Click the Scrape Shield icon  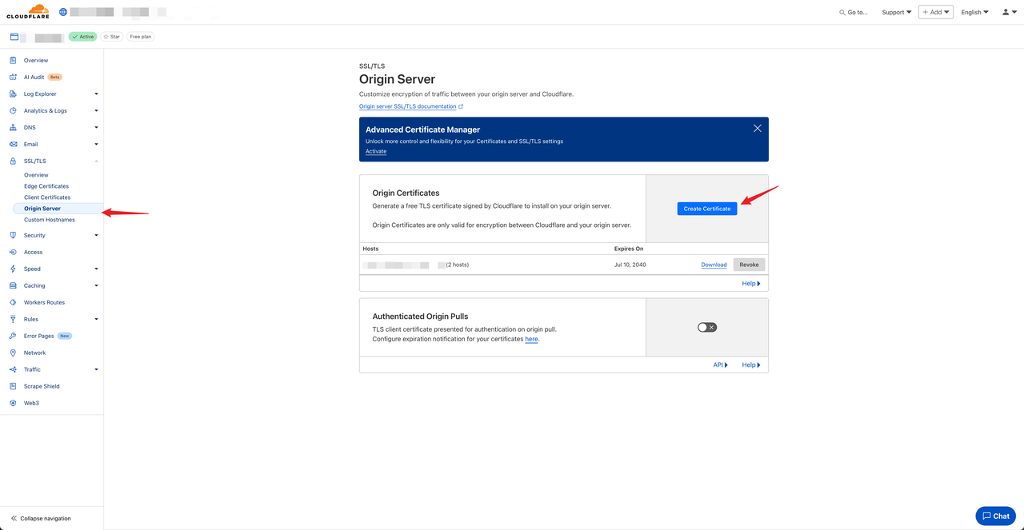13,386
